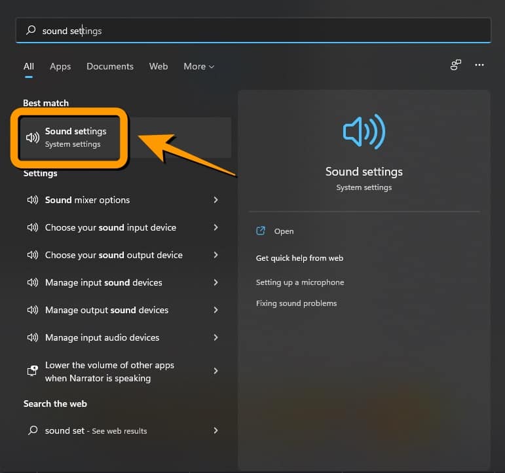505x473 pixels.
Task: Expand chevron for Sound mixer options
Action: point(215,200)
